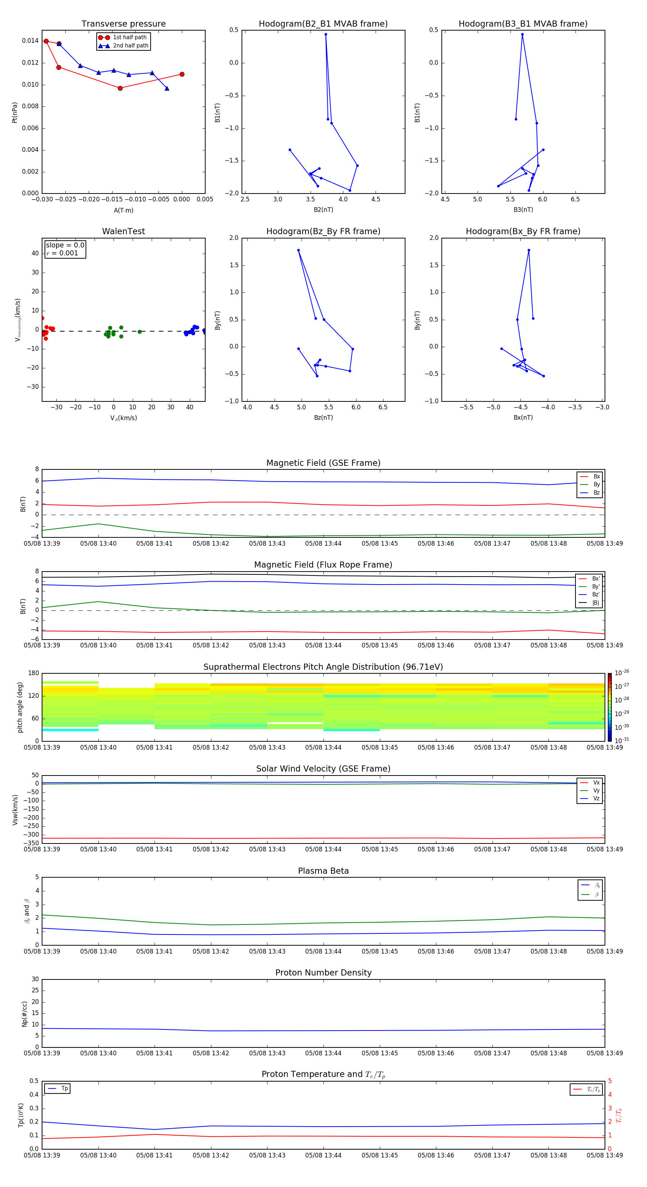This screenshot has height=1187, width=647.
Task: Click the red 'Te/Tp' legend entry
Action: pos(586,1089)
